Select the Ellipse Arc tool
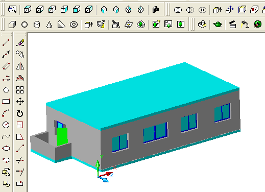 click(6, 160)
